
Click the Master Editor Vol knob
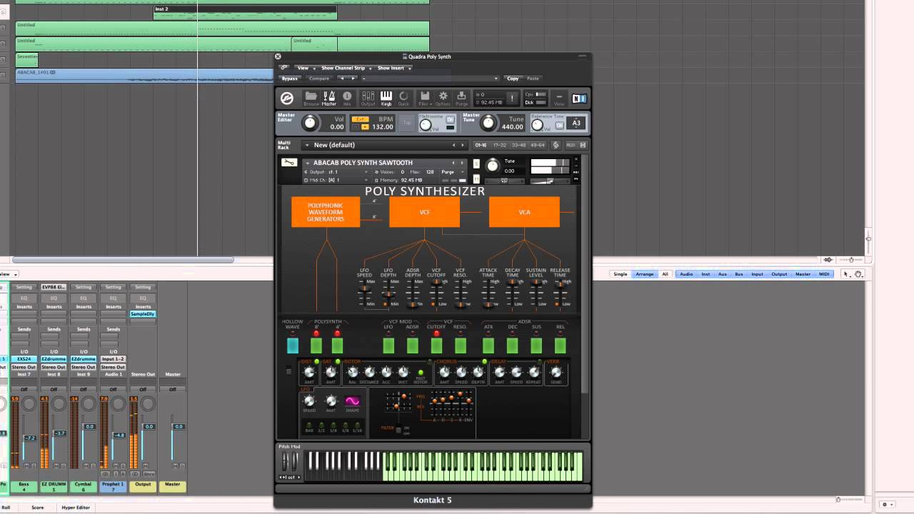309,123
